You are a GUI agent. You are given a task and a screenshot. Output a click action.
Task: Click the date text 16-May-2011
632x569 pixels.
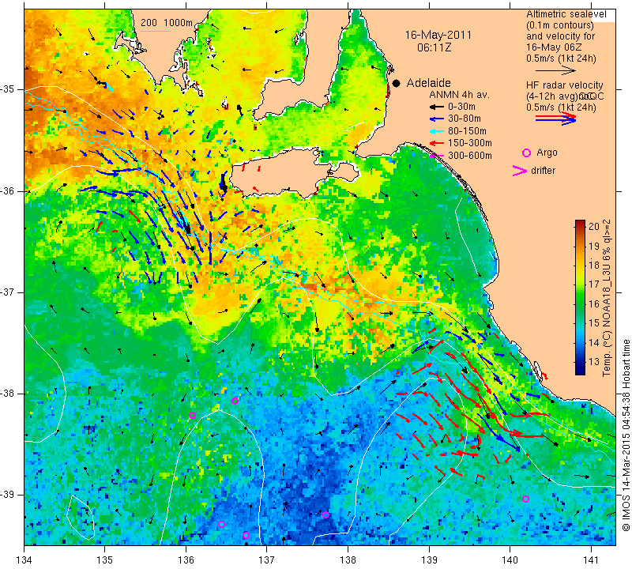(438, 35)
